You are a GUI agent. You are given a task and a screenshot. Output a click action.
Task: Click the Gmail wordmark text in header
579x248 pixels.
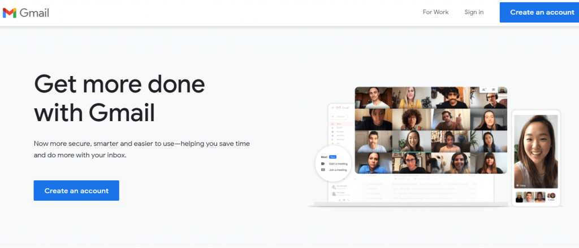[34, 13]
